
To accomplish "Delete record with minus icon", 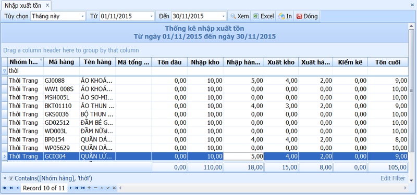I will click(x=95, y=188).
